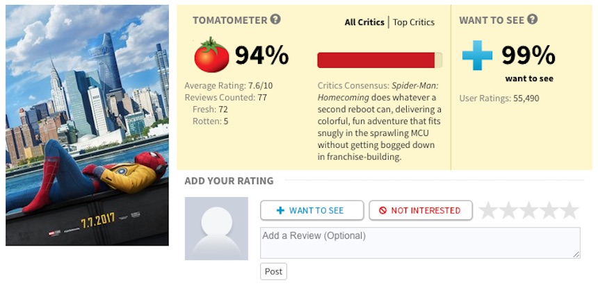Click the Tomatometer help question mark icon
This screenshot has width=598, height=288.
pyautogui.click(x=275, y=19)
